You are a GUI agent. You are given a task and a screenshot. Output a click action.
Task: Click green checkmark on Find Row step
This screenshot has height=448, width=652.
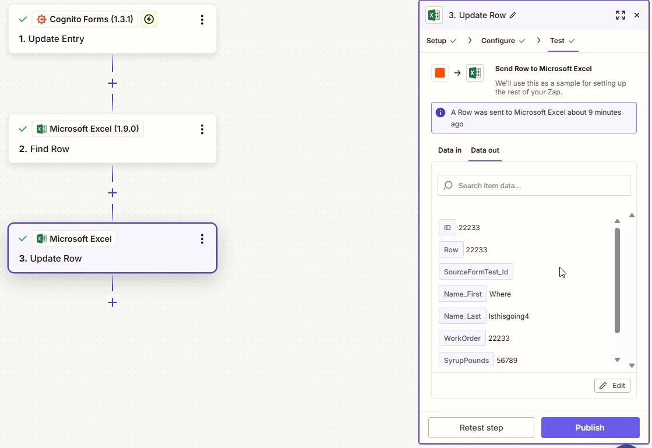coord(23,129)
